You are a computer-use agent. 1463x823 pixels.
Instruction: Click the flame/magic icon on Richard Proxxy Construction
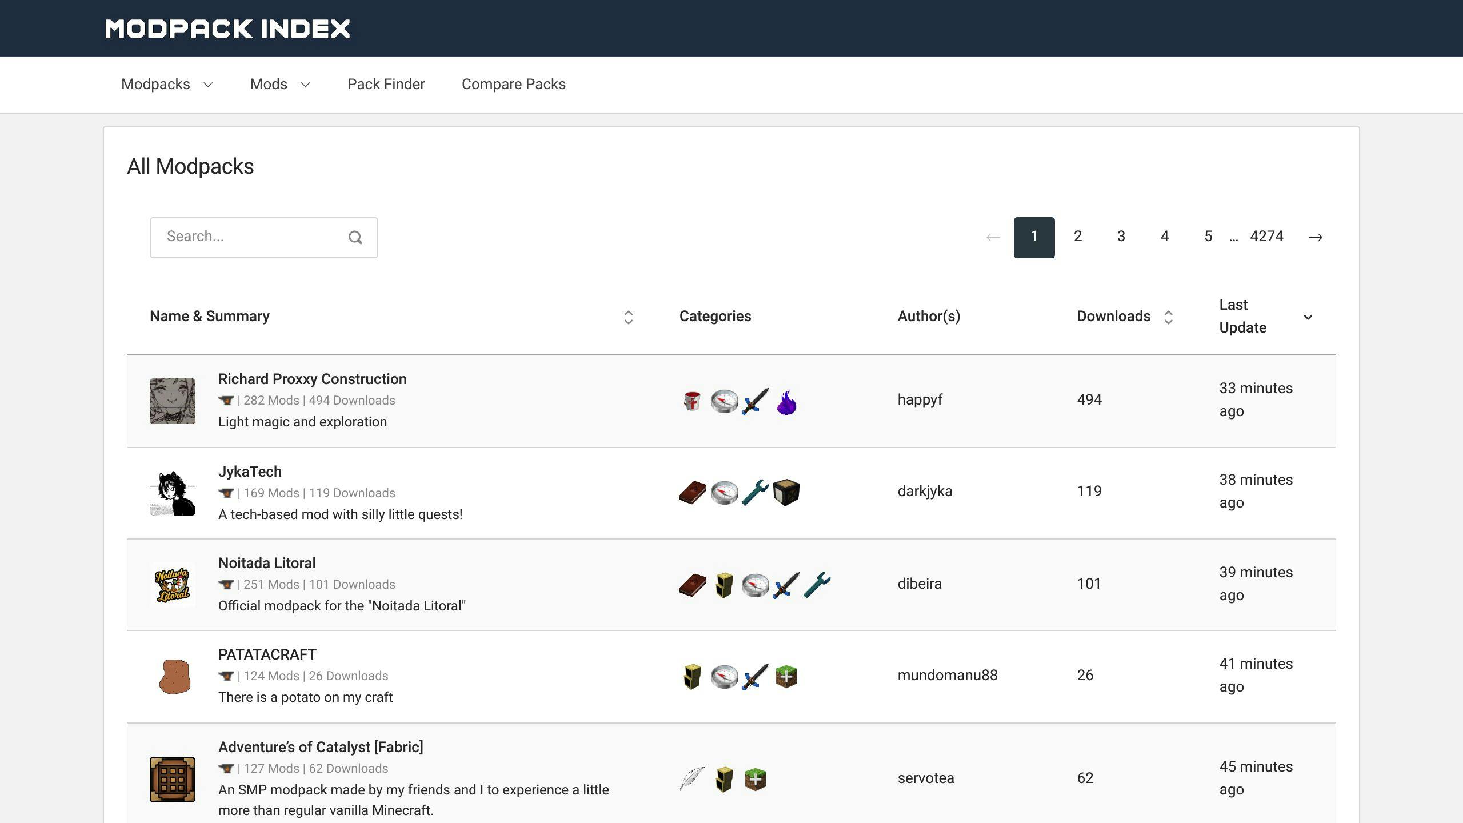pos(787,400)
